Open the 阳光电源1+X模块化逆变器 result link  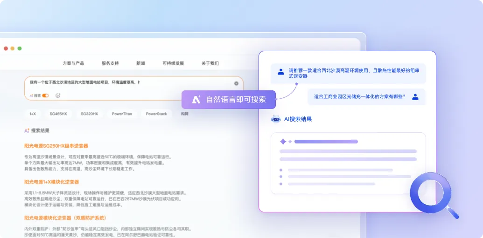click(51, 182)
